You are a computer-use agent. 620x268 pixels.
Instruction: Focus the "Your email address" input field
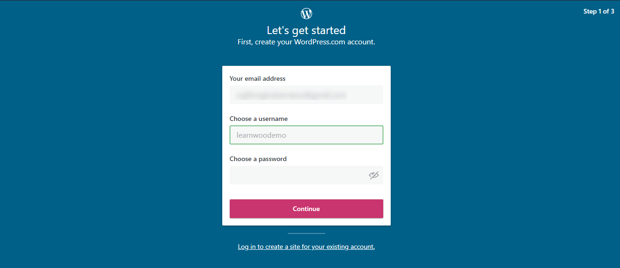pyautogui.click(x=306, y=95)
